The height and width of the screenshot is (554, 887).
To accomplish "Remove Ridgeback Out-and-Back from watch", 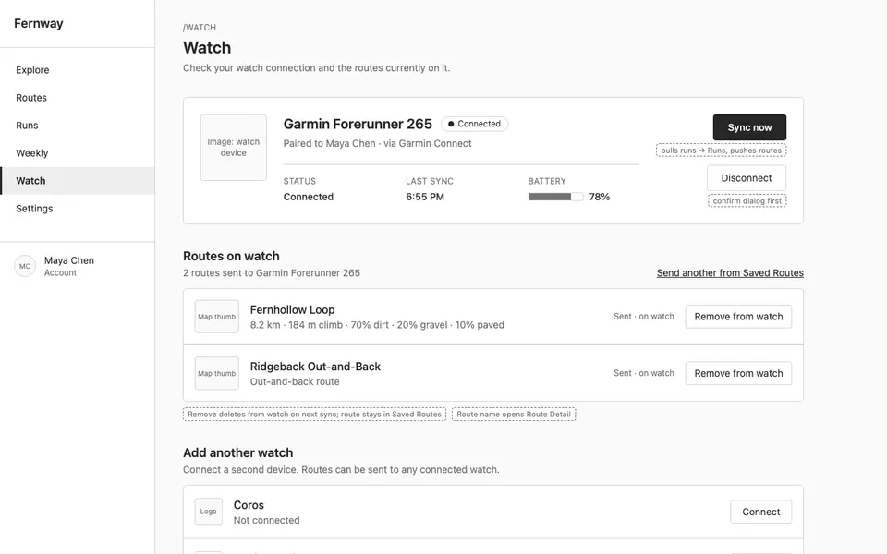I will (738, 373).
